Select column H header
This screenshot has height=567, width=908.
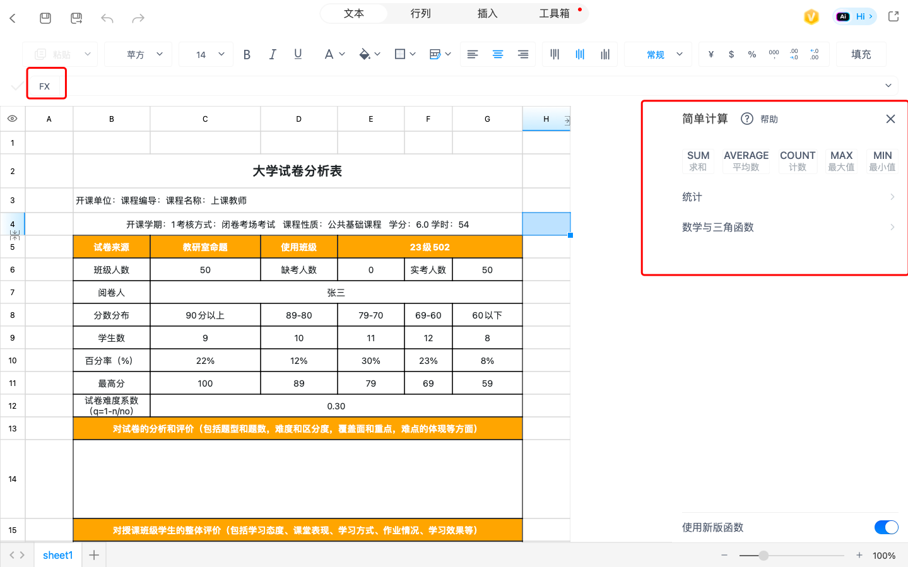[x=546, y=119]
